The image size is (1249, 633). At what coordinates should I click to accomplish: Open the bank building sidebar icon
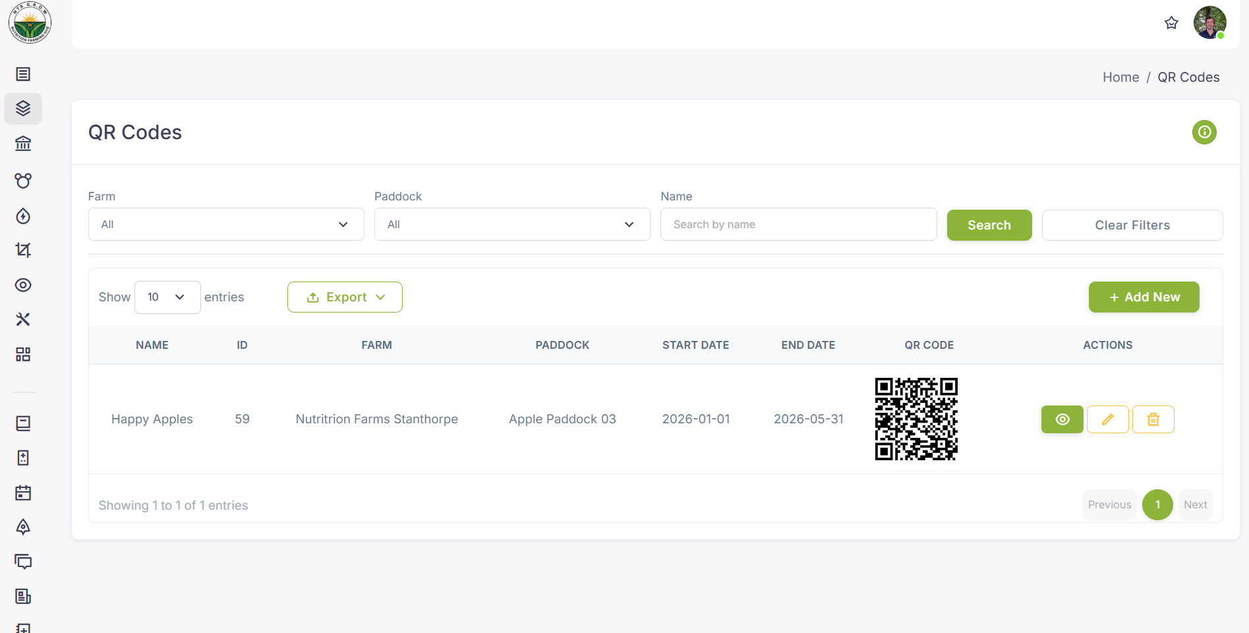[23, 143]
